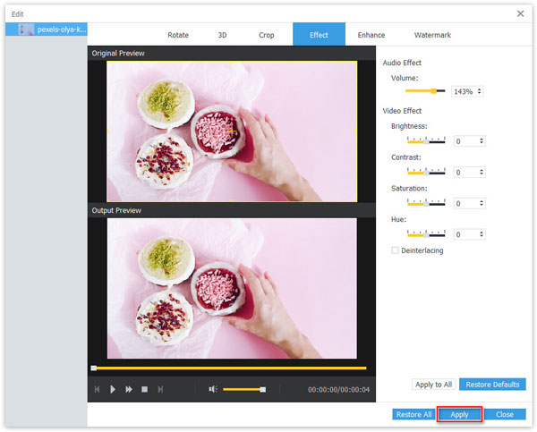The width and height of the screenshot is (537, 432).
Task: Click the Restore Defaults button
Action: (492, 385)
